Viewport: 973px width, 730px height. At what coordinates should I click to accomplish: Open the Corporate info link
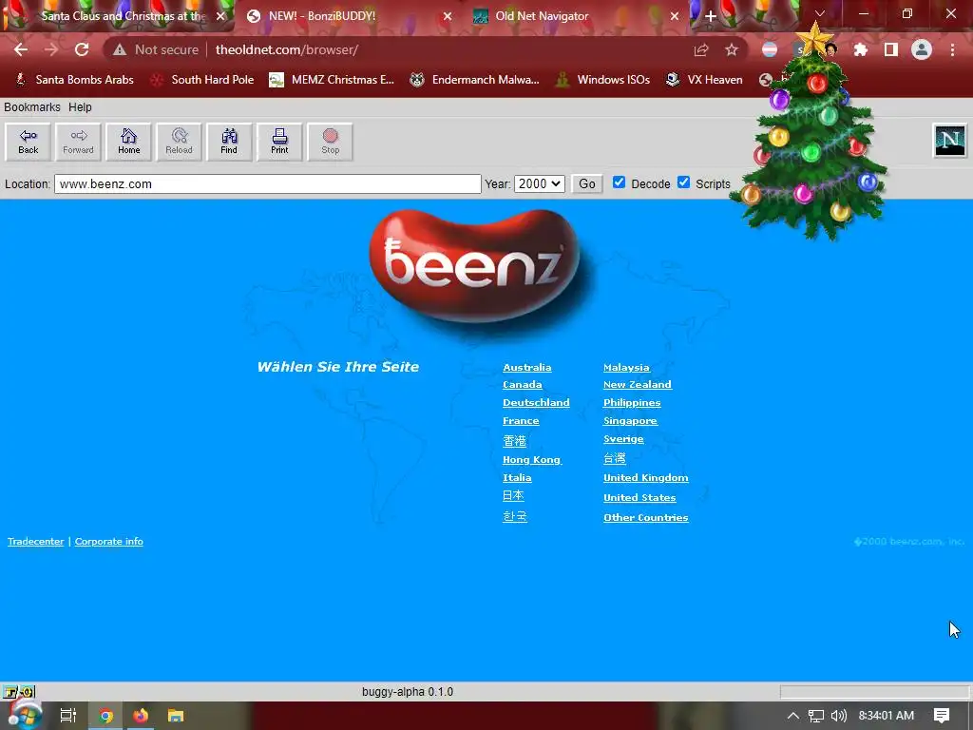tap(108, 541)
